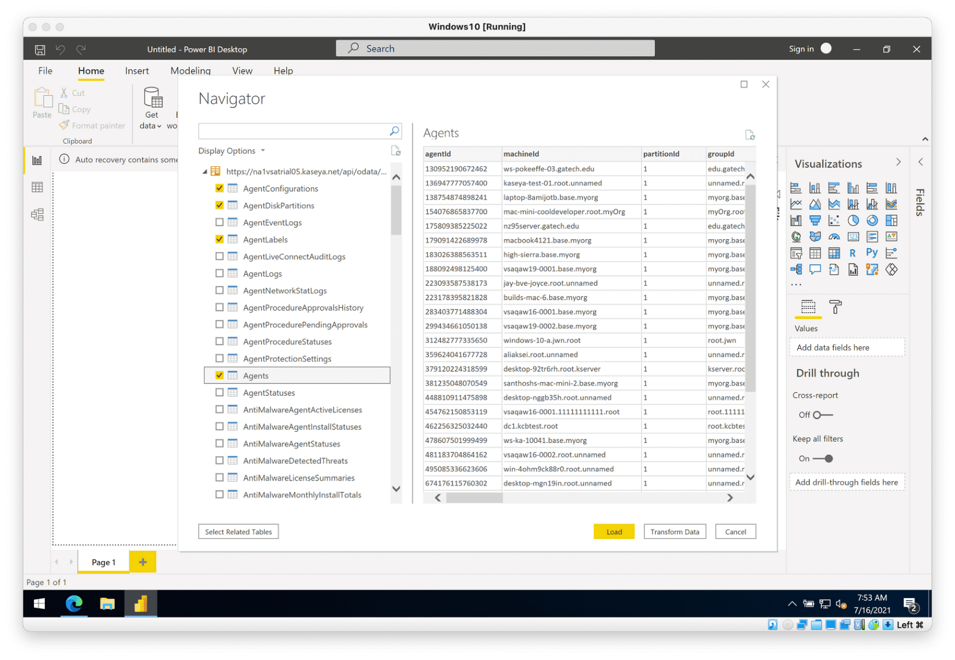
Task: Switch to Report view in left sidebar
Action: click(x=37, y=160)
